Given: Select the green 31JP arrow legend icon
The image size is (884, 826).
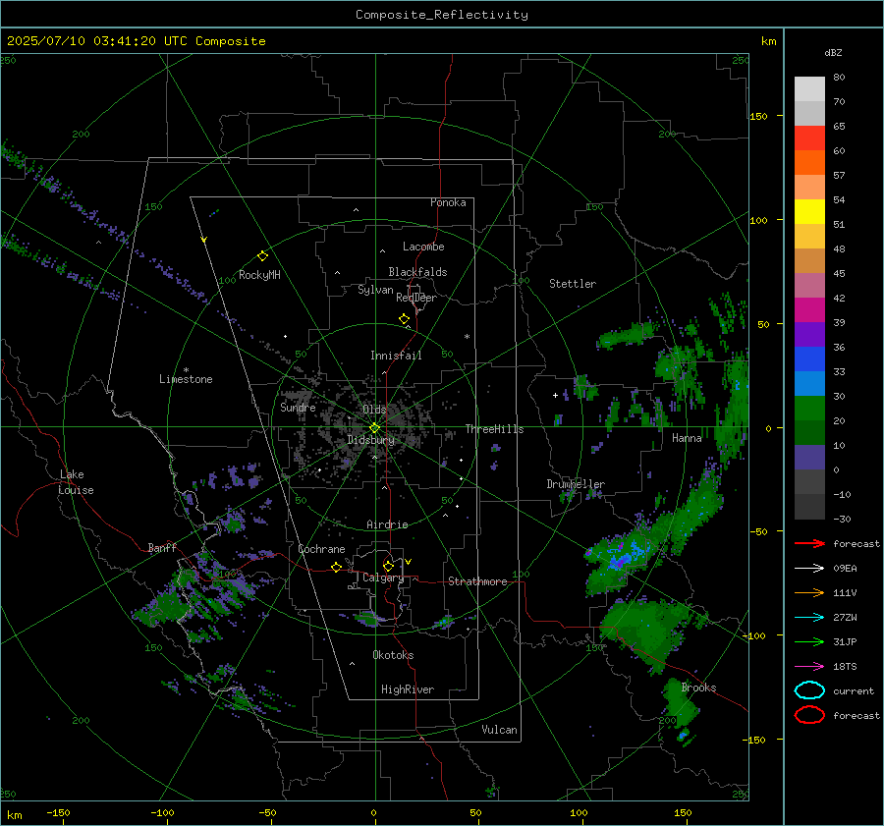Looking at the screenshot, I should 809,641.
